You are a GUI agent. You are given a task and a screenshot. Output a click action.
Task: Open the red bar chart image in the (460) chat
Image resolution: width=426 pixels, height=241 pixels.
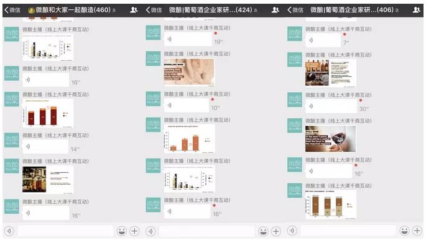point(48,113)
